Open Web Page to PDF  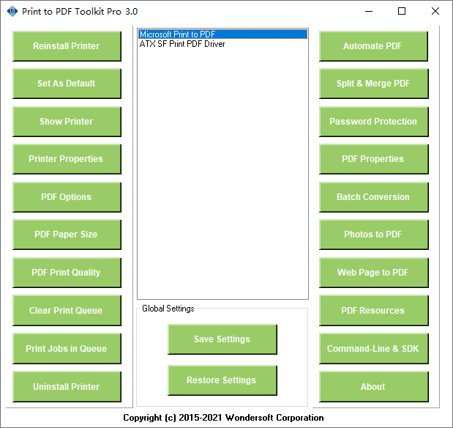pyautogui.click(x=373, y=273)
